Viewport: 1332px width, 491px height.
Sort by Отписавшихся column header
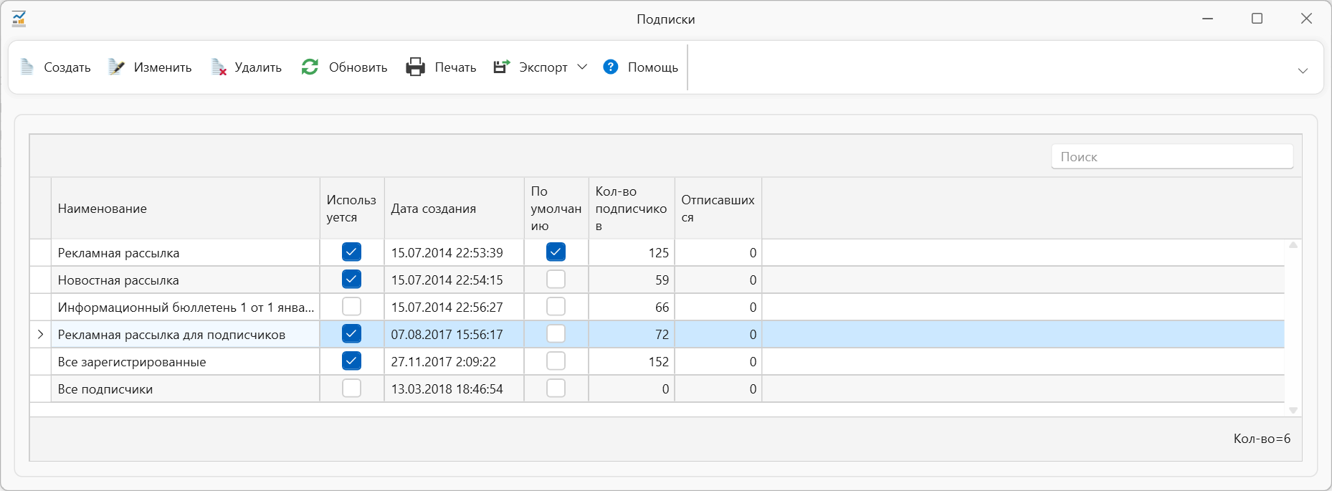coord(718,209)
